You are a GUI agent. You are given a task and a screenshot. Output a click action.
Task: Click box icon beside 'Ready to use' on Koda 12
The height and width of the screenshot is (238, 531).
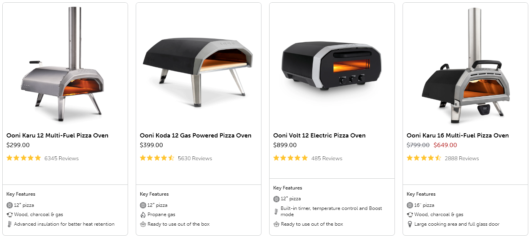click(143, 224)
